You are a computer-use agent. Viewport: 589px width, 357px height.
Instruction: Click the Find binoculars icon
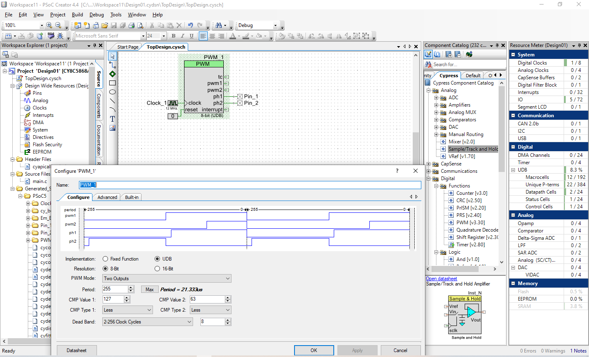tap(218, 25)
